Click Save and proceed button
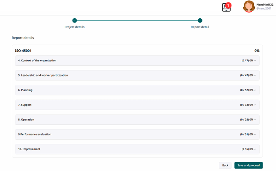 pos(248,165)
